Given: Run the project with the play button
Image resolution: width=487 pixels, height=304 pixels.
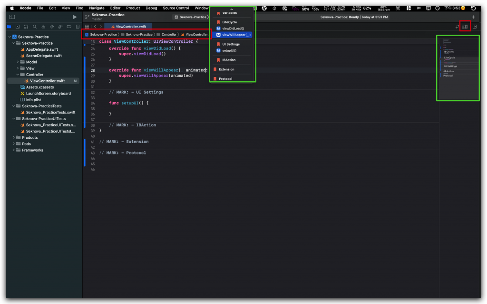Looking at the screenshot, I should coord(75,17).
